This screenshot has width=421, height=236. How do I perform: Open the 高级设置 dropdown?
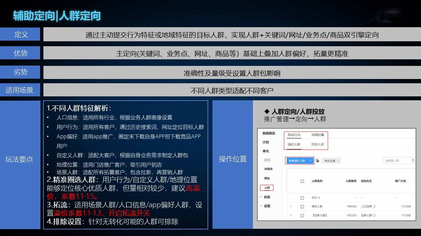tap(331, 161)
